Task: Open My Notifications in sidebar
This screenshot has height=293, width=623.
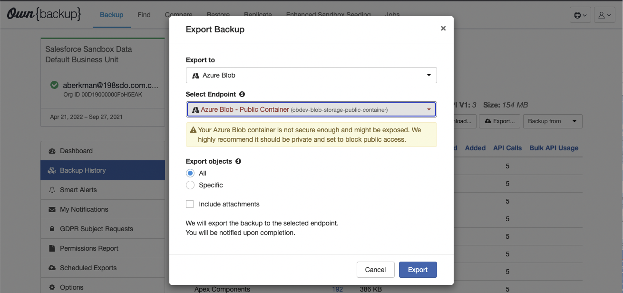Action: tap(103, 209)
